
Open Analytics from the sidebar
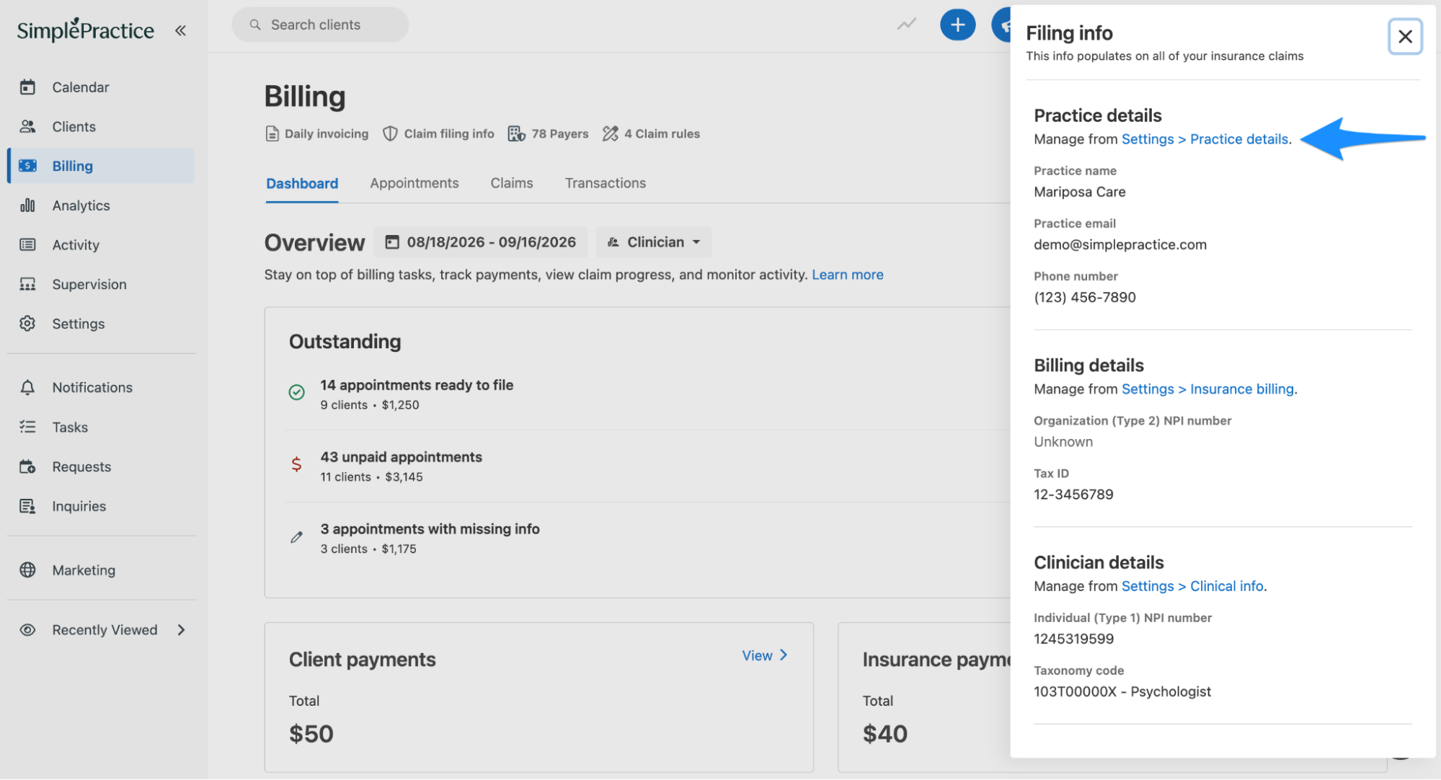coord(101,205)
